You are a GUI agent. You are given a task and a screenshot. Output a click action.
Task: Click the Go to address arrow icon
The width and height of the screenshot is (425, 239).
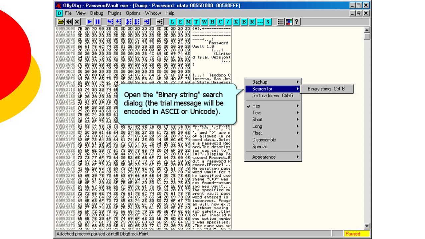coord(160,22)
